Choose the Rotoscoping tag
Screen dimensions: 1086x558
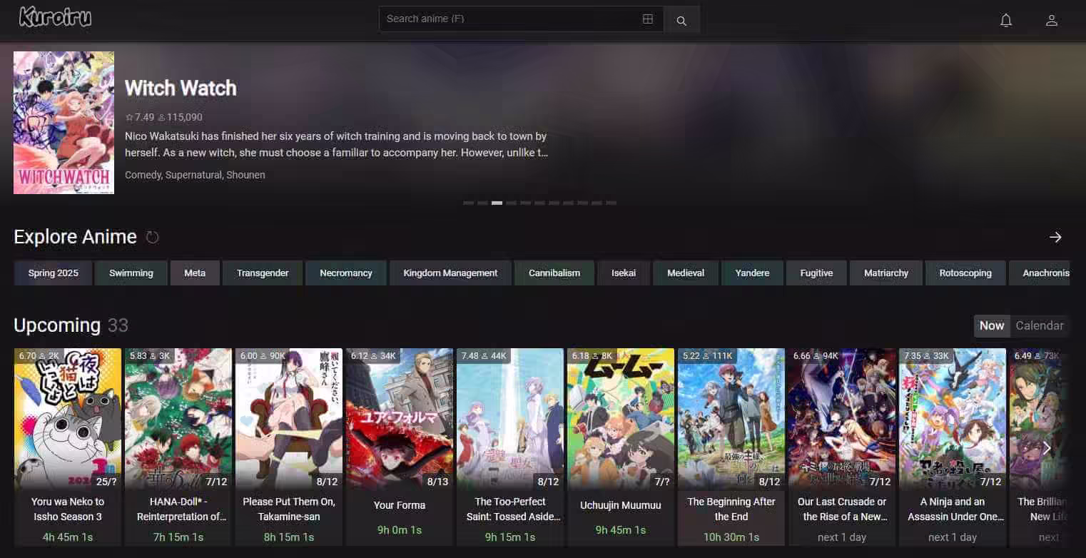click(x=965, y=273)
